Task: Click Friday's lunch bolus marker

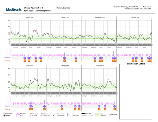Action: [31, 106]
